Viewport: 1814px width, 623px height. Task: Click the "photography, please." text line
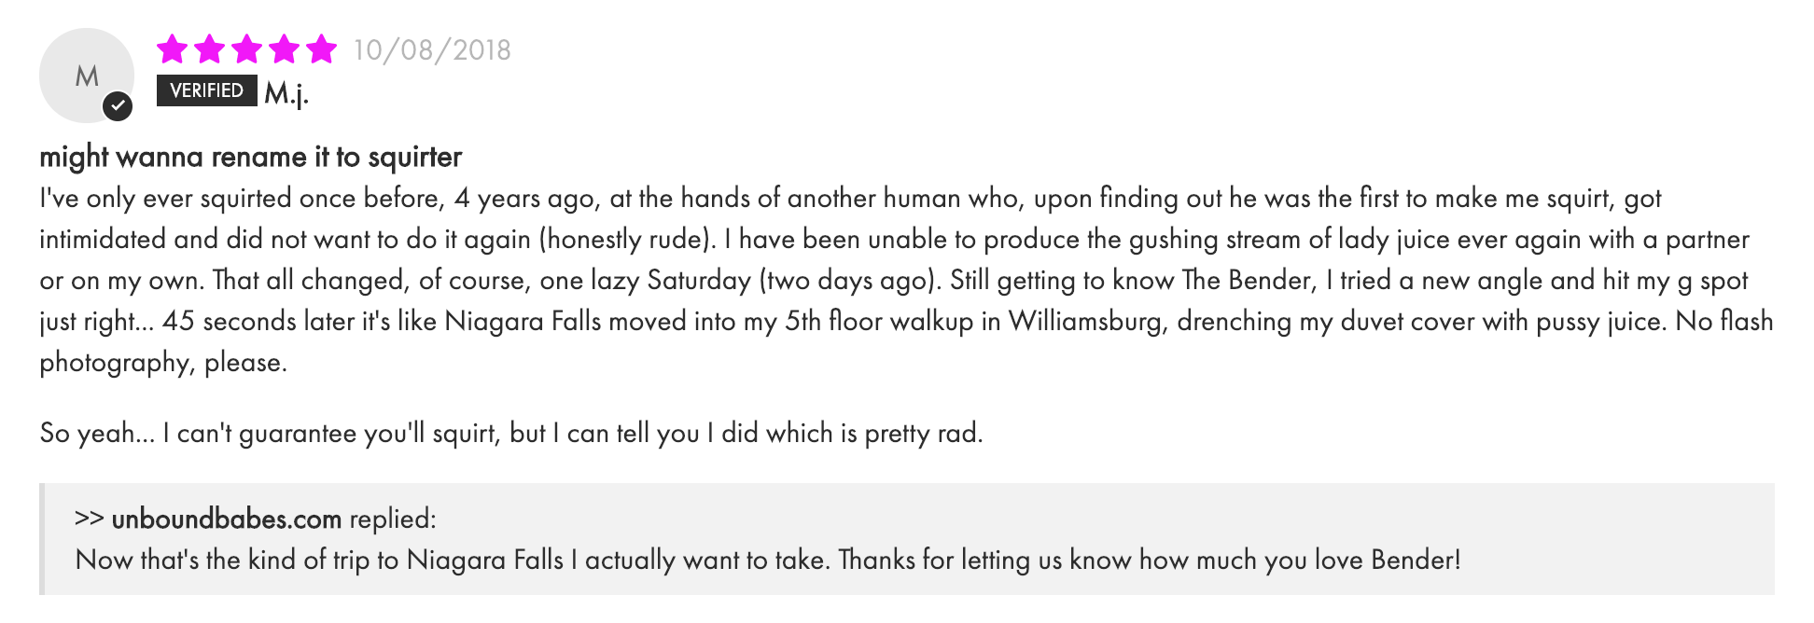163,363
